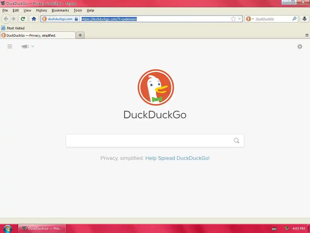The image size is (310, 233).
Task: Go forward with the Forward arrow button
Action: (13, 19)
